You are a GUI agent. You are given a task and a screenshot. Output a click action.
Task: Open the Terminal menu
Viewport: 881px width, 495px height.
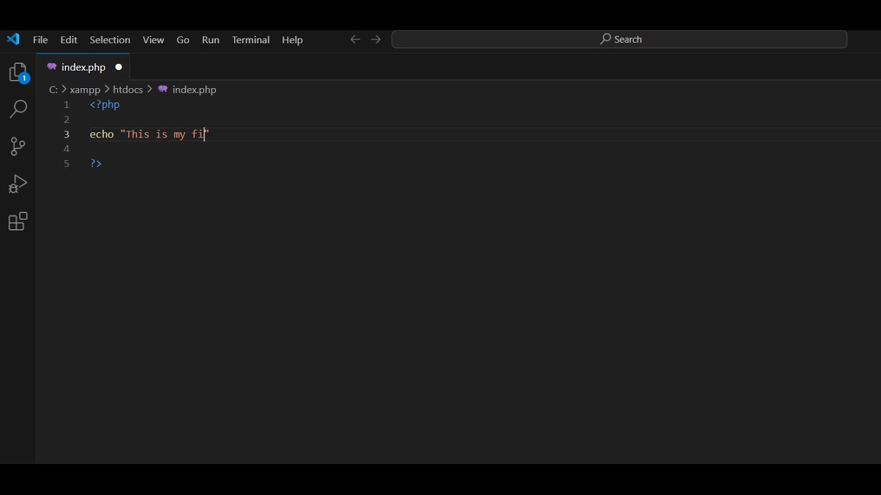251,40
